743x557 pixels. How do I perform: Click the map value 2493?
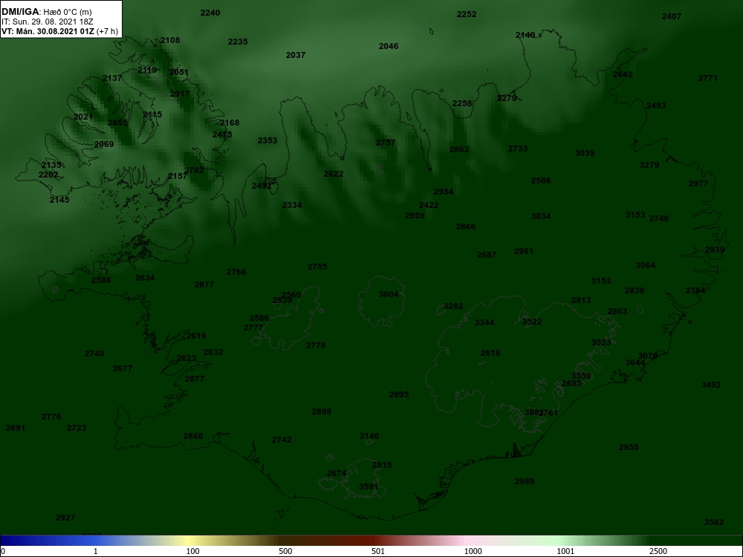(656, 105)
